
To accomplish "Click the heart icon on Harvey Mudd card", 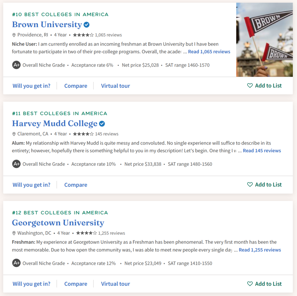I will 250,185.
